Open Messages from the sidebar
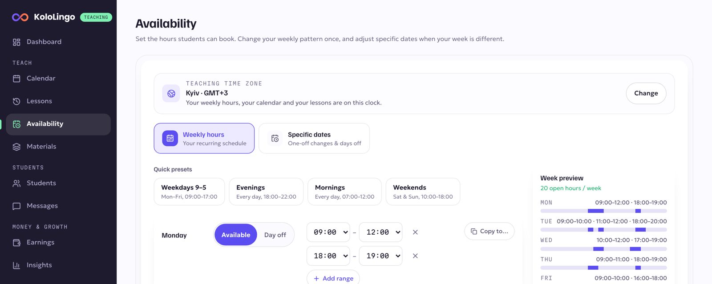712x284 pixels. click(58, 206)
